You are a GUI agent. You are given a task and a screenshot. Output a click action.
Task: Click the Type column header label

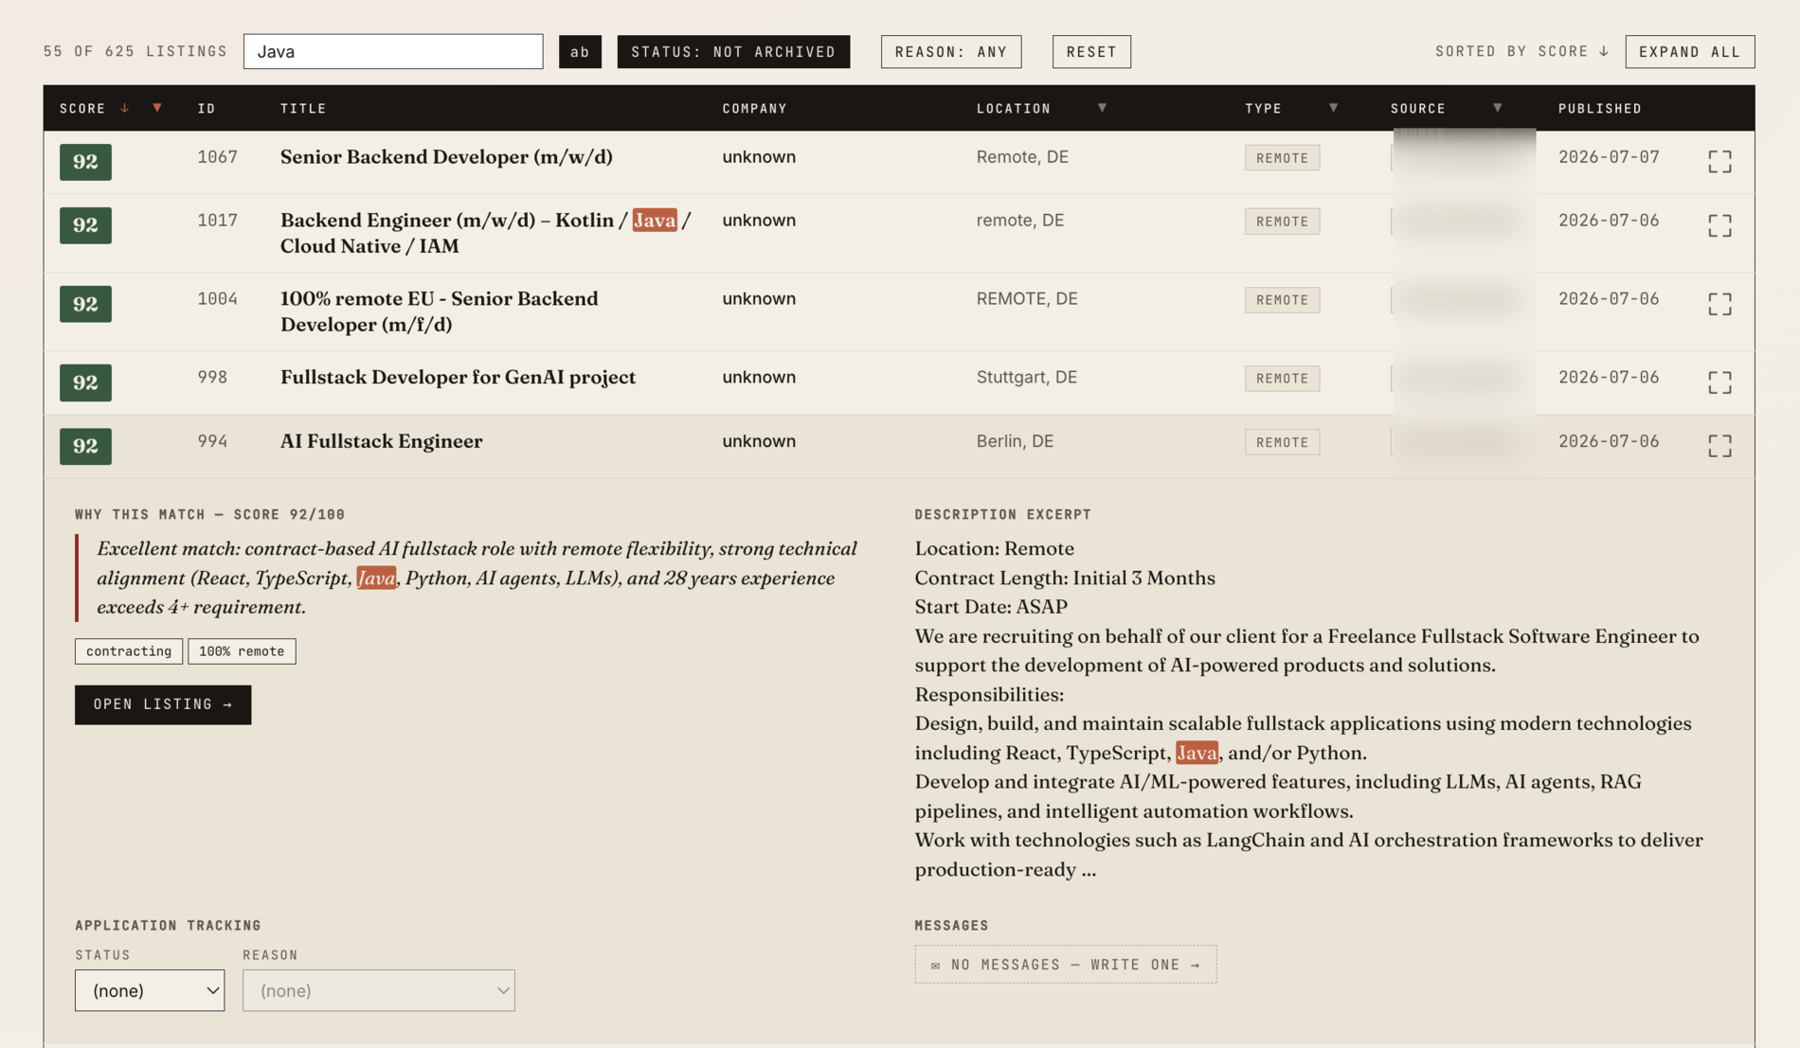coord(1263,108)
